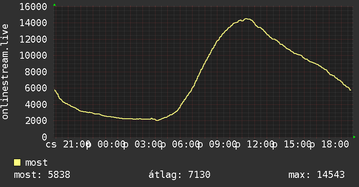Screen dimensions: 359x187
Task: Click the right end of the yellow line
Action: click(350, 90)
